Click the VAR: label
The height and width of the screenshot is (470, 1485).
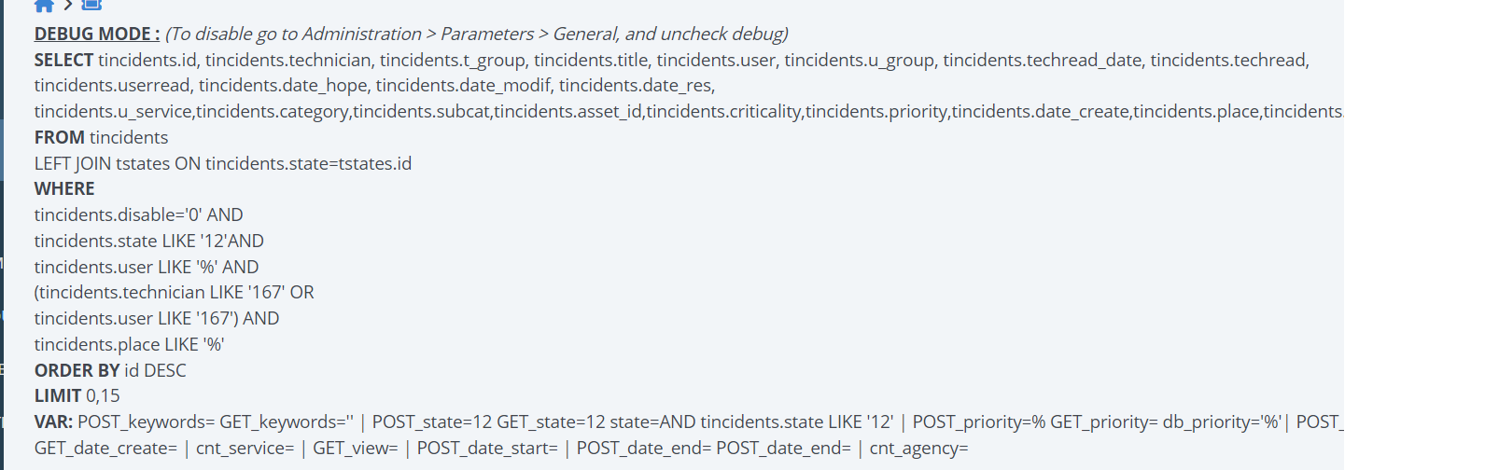pyautogui.click(x=53, y=422)
